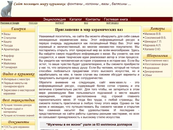Viewport: 173px width, 130px height.
Task: View author Хапаев О.Ю.
Action: click(153, 49)
